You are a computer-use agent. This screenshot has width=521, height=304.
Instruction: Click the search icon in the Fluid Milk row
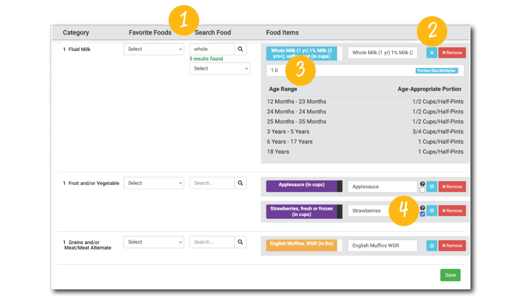coord(241,49)
